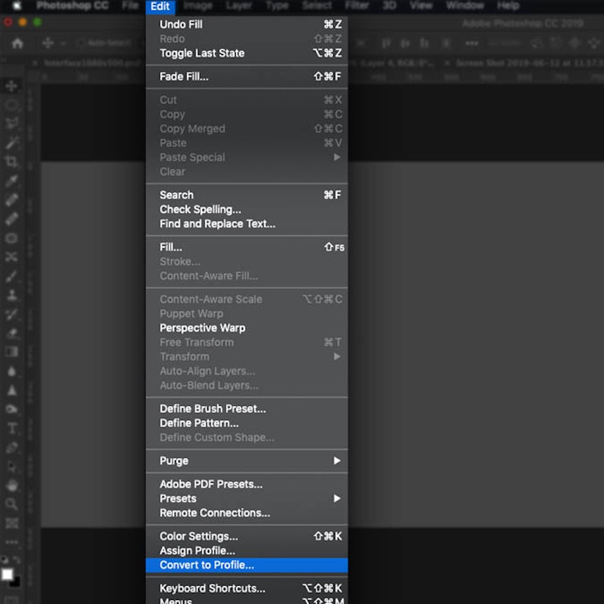Open the Edit Toolbar three-dots icon
The width and height of the screenshot is (604, 604).
tap(12, 542)
